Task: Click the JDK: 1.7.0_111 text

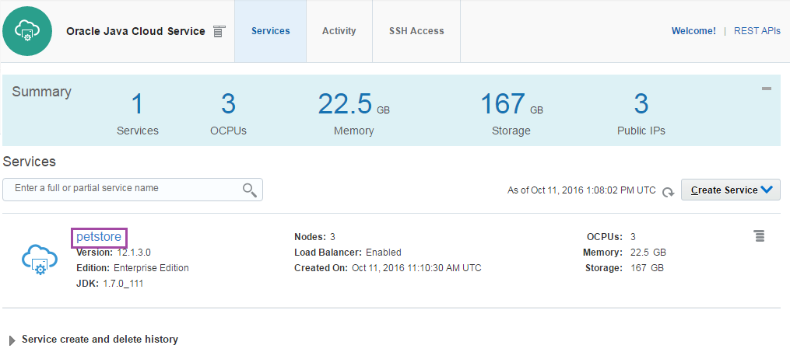Action: click(x=110, y=284)
